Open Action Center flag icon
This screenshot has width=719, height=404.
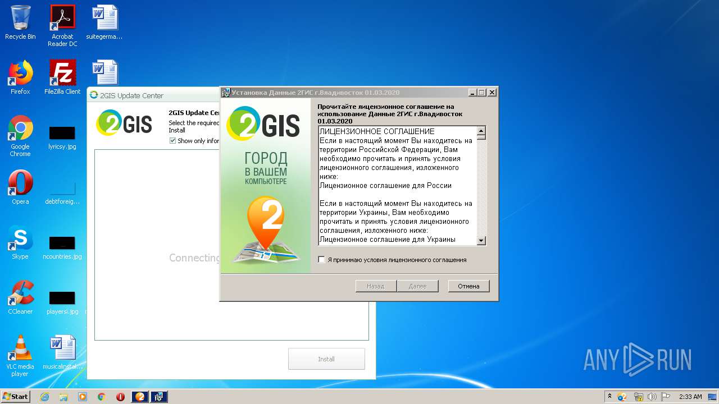click(665, 397)
